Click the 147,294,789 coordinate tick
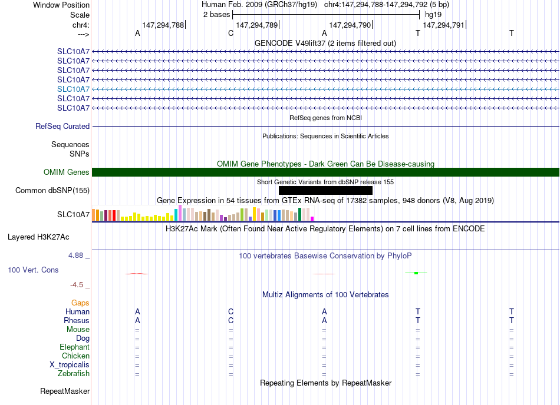 257,25
